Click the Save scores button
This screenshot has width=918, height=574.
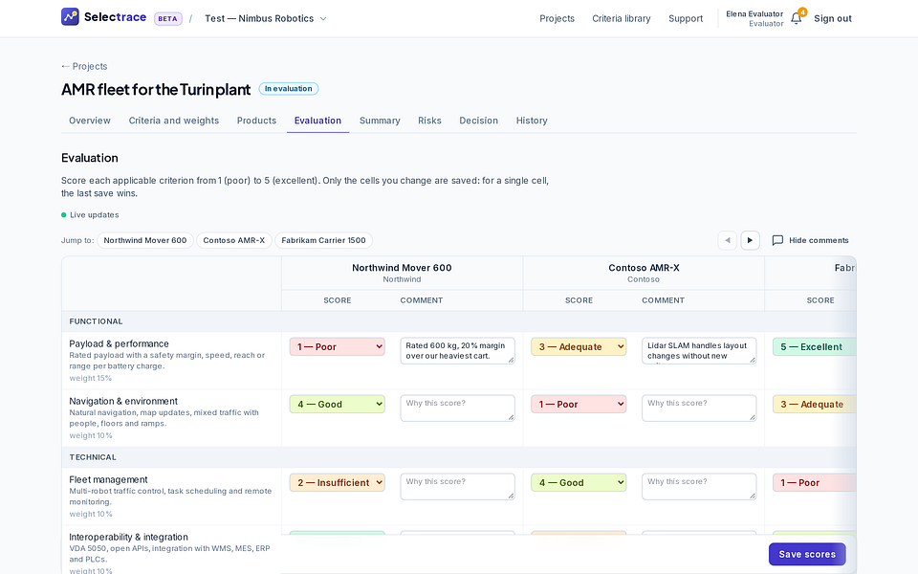click(x=807, y=554)
